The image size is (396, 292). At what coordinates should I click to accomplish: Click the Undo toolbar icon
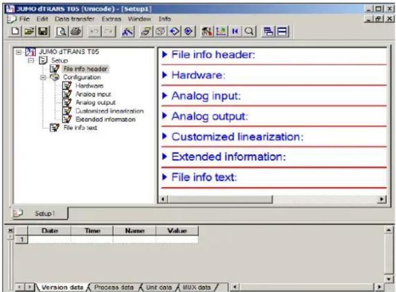(x=94, y=31)
